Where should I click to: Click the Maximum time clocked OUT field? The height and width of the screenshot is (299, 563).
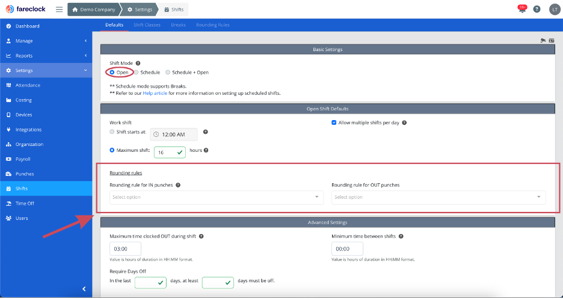click(125, 249)
